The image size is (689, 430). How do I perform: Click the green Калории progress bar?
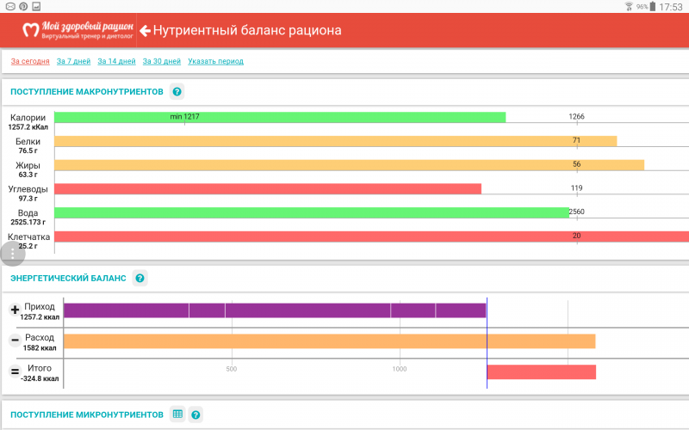pos(280,118)
